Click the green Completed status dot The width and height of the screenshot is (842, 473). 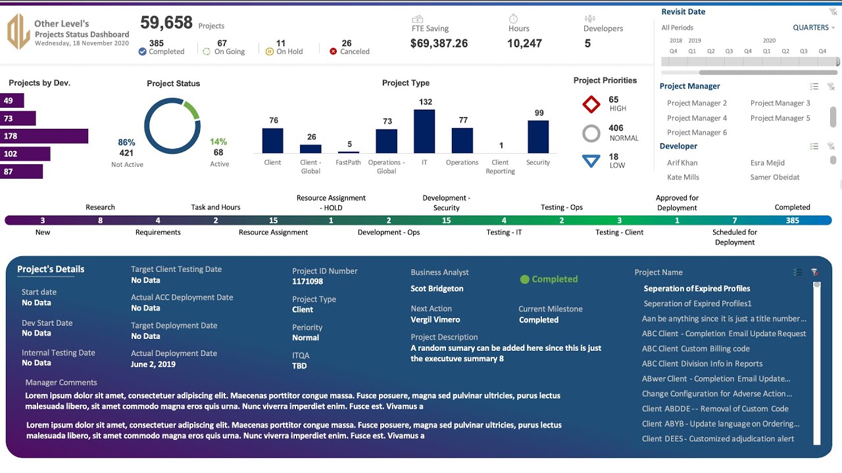point(524,279)
